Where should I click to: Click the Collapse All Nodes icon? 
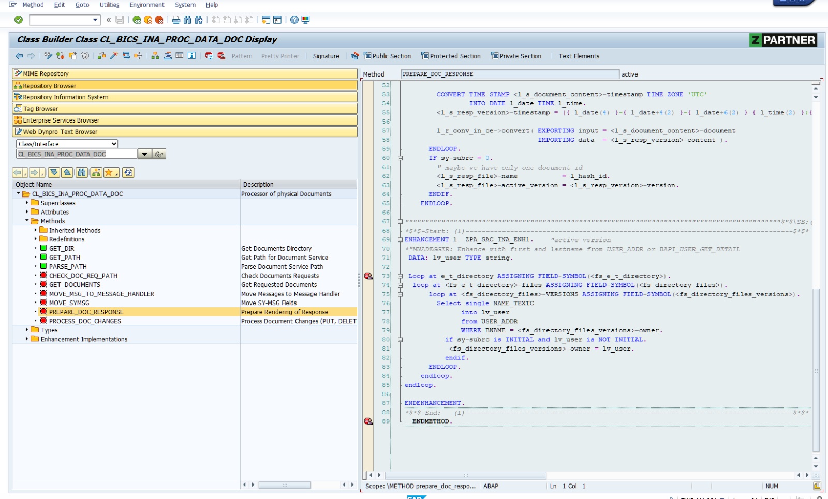(67, 173)
